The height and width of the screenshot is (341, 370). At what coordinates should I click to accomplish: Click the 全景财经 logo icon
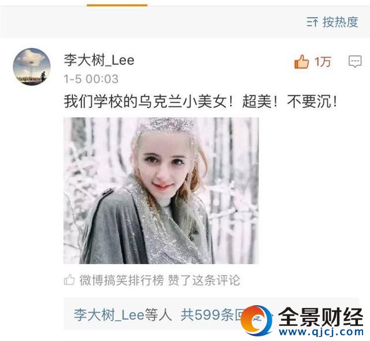click(x=256, y=320)
